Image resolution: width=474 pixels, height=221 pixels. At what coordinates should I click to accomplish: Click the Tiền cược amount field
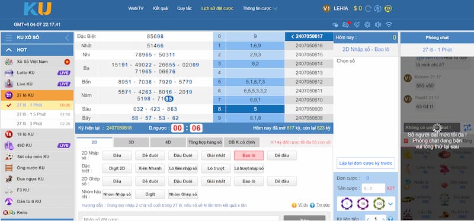pos(373,188)
